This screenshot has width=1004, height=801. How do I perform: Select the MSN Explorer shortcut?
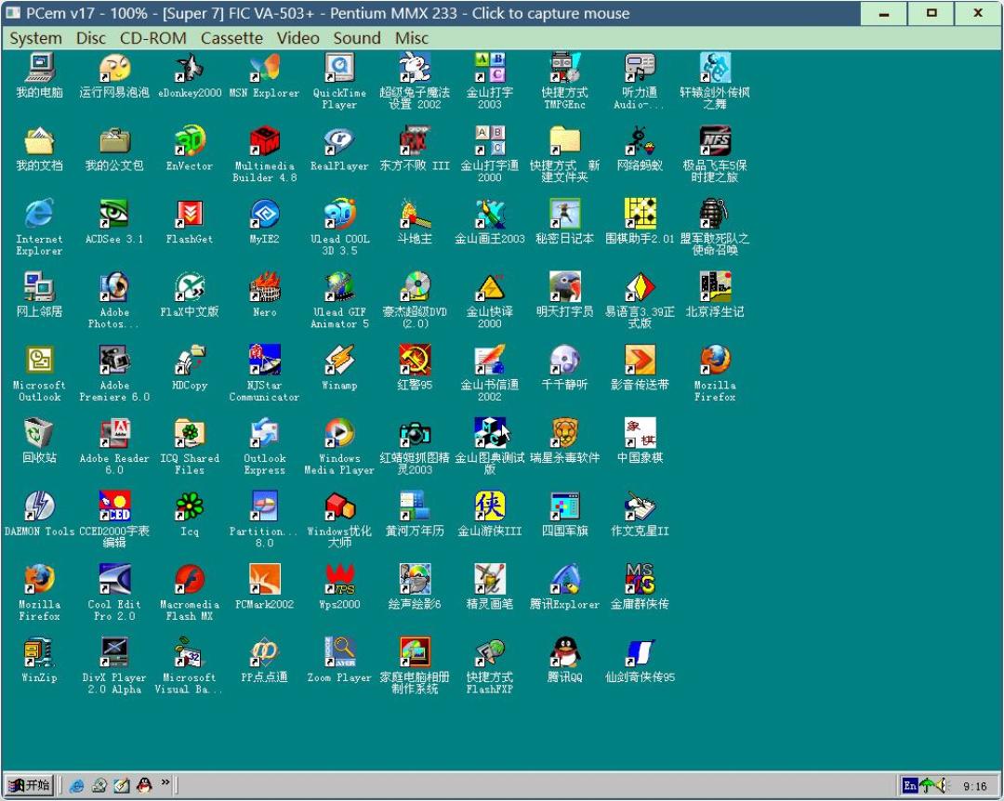[x=264, y=75]
